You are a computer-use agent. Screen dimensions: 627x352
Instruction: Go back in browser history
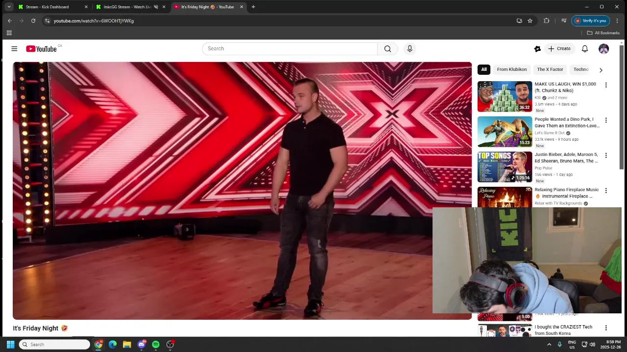click(10, 21)
